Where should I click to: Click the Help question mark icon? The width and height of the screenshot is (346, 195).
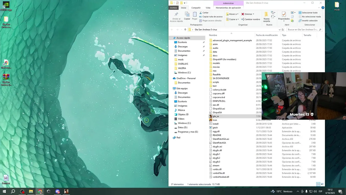323,8
